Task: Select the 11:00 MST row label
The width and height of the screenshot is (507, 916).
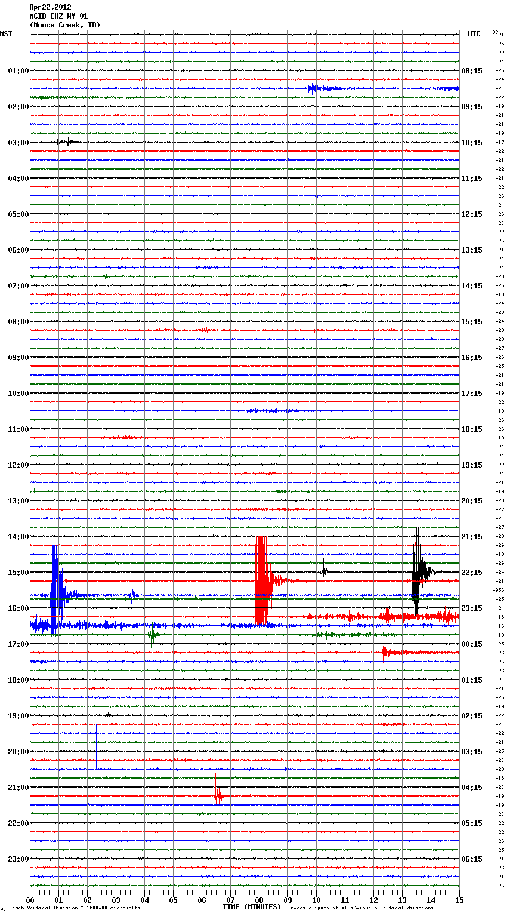Action: (18, 429)
